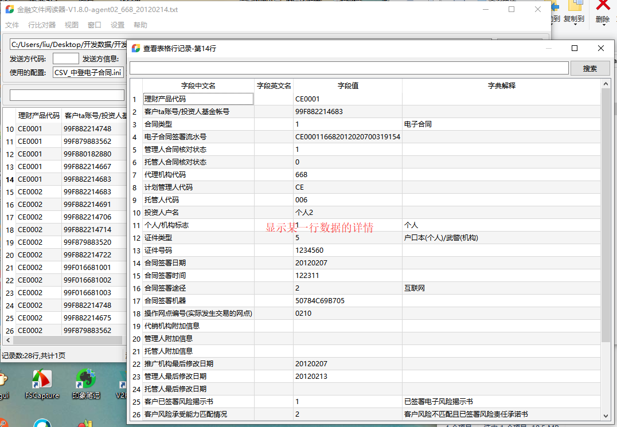Select the 托管人代码 value 006

[348, 199]
